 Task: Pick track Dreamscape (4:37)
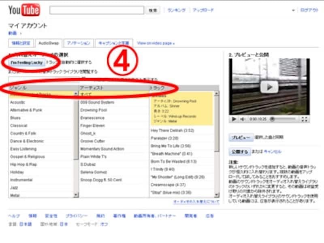click(168, 185)
